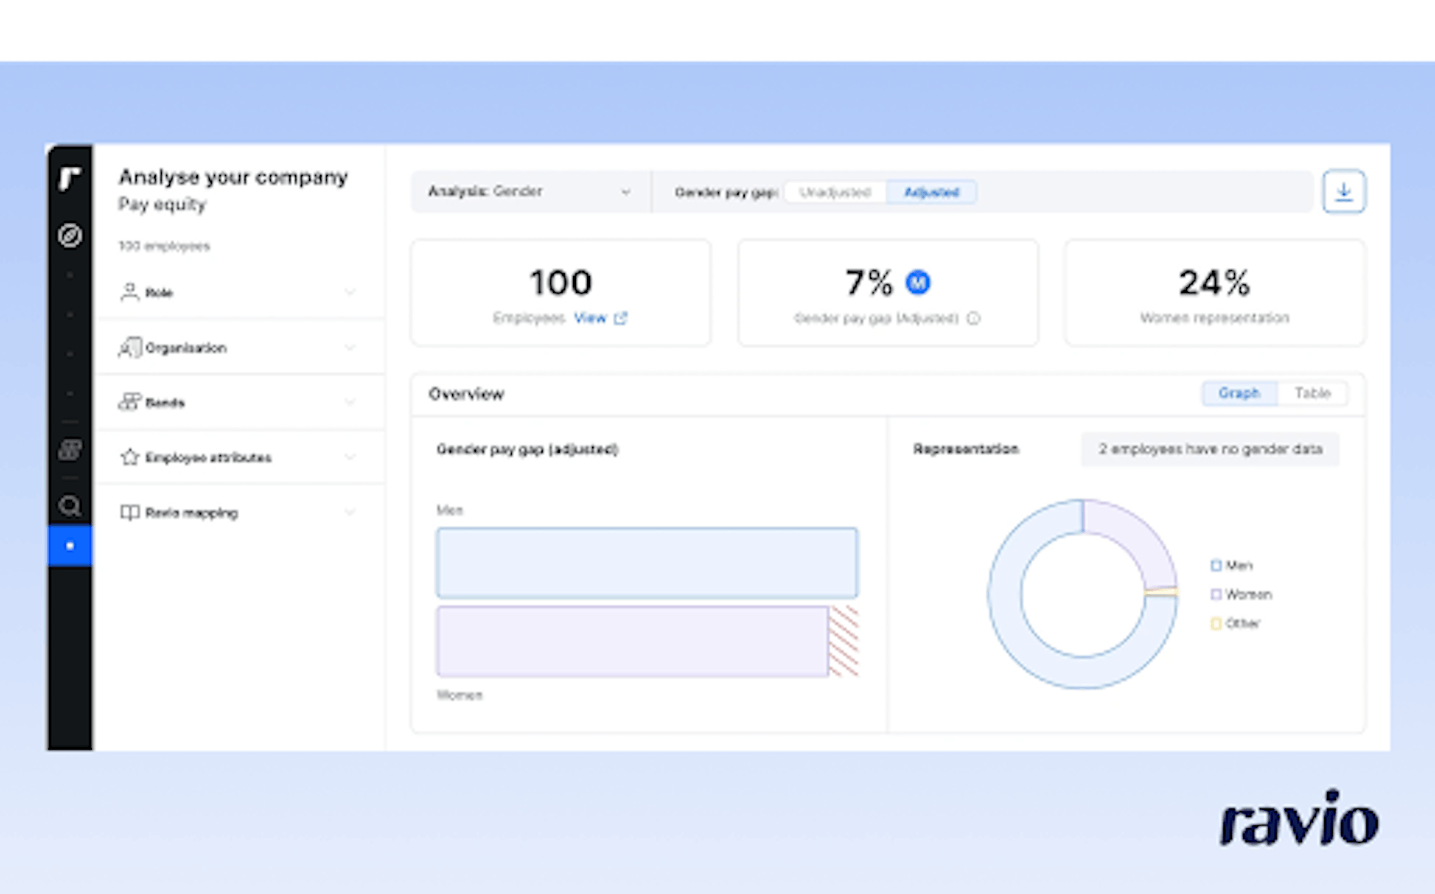
Task: Click the View employees link
Action: [x=589, y=318]
